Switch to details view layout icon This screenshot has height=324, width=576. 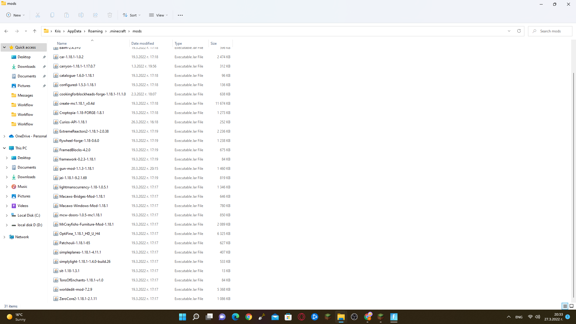click(565, 306)
